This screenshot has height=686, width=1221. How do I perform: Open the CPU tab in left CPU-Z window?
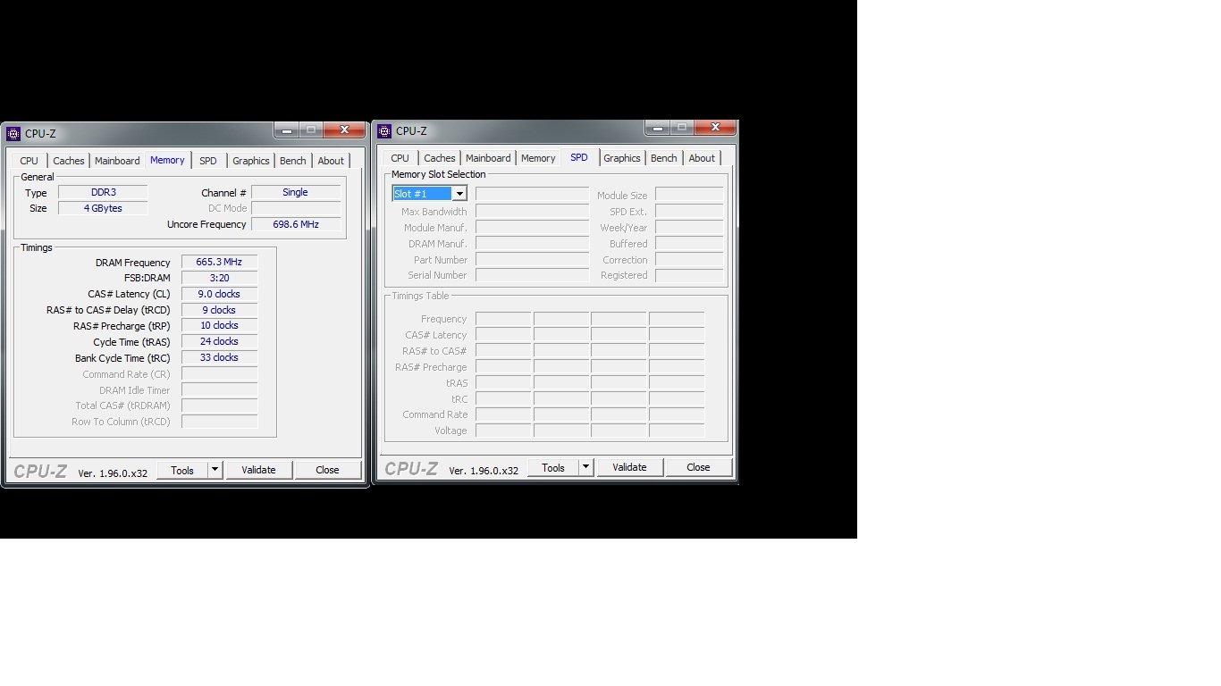coord(29,161)
